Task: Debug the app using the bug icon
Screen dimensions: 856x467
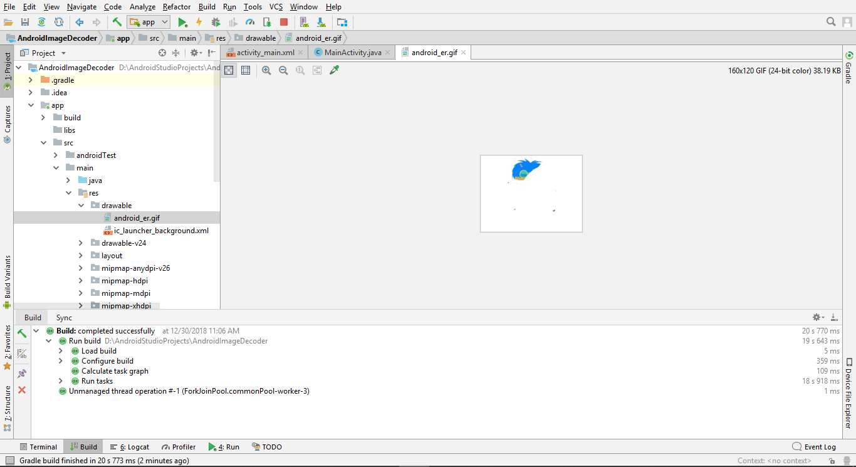Action: (215, 21)
